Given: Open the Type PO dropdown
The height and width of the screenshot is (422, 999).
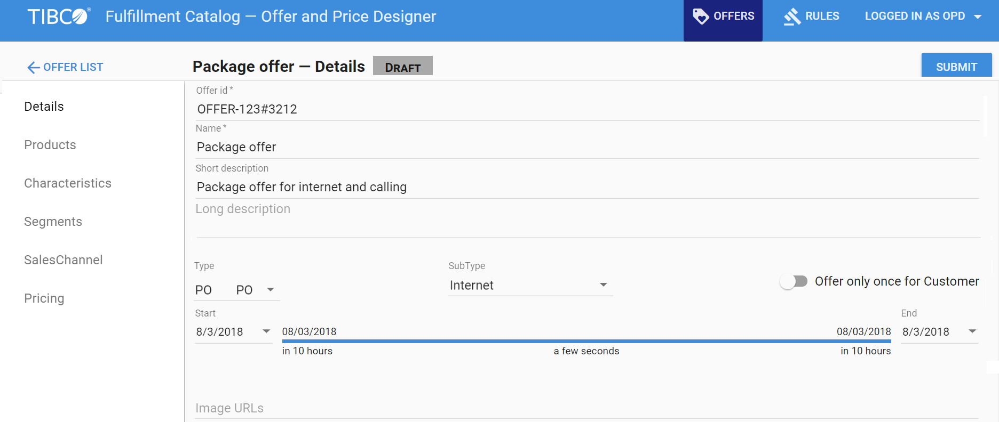Looking at the screenshot, I should click(271, 290).
